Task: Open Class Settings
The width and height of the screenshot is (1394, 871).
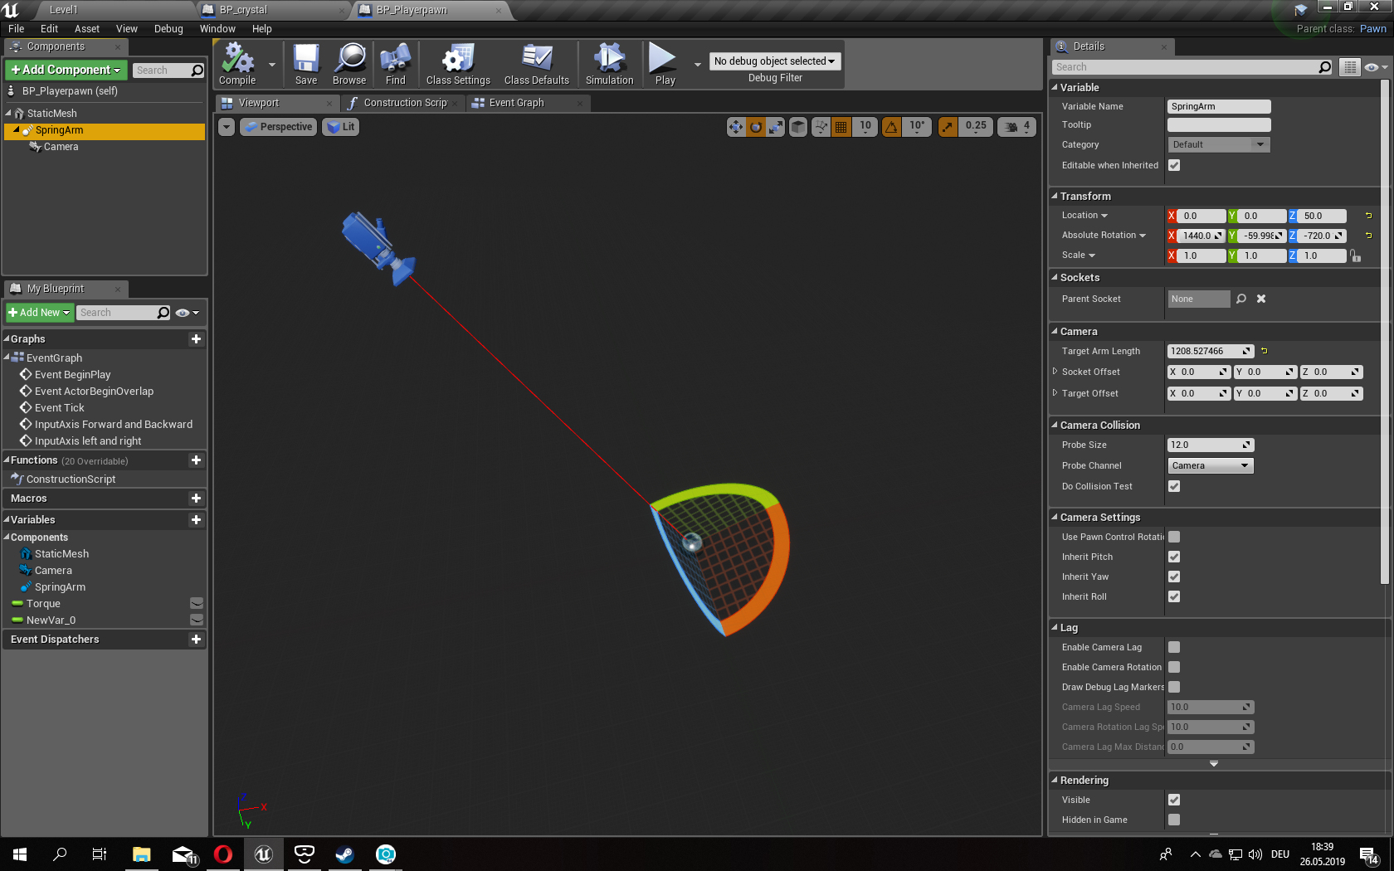Action: 458,64
